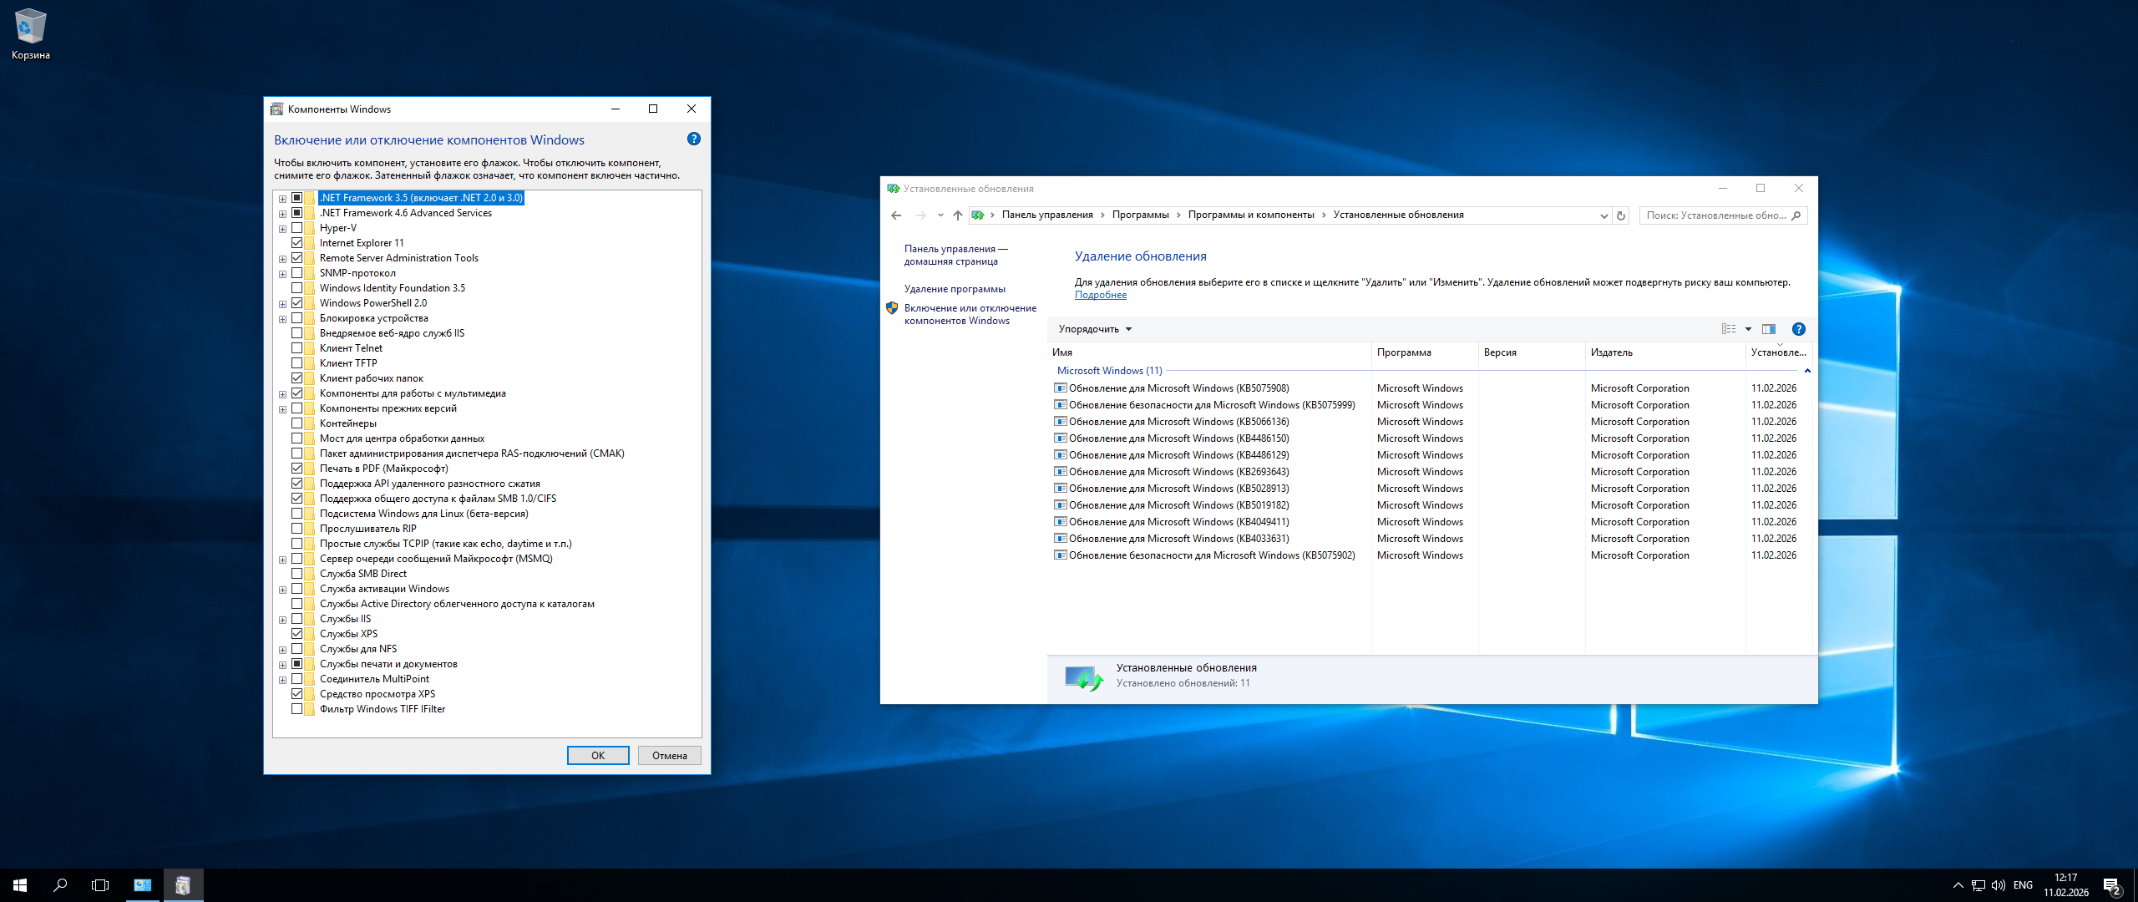Open Task View on the taskbar

(100, 884)
